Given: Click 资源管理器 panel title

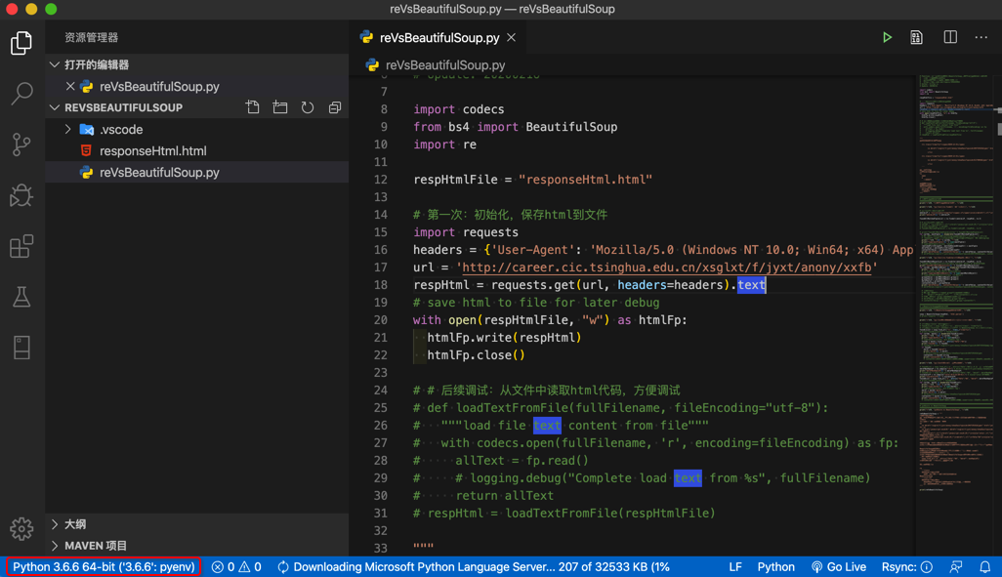Looking at the screenshot, I should (92, 38).
